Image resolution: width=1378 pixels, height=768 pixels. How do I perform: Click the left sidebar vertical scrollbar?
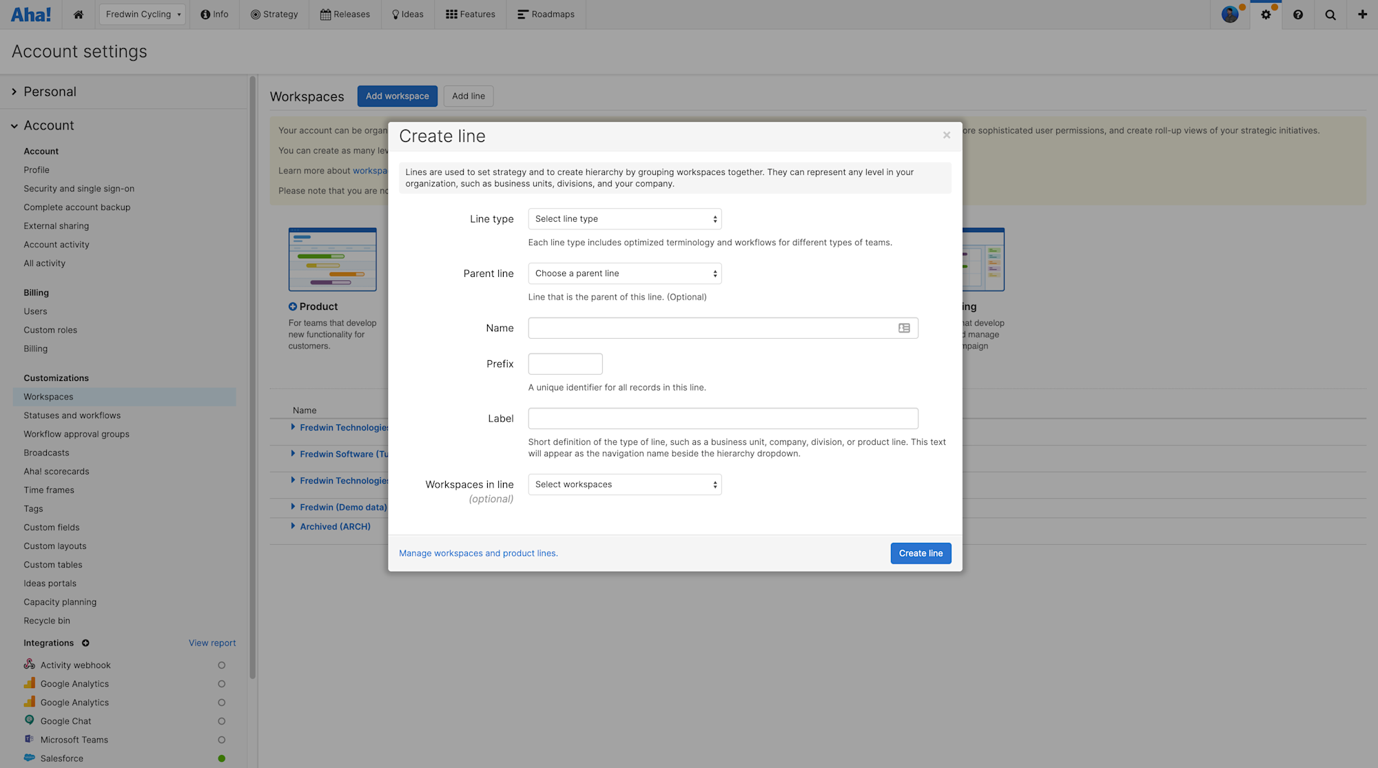coord(252,379)
